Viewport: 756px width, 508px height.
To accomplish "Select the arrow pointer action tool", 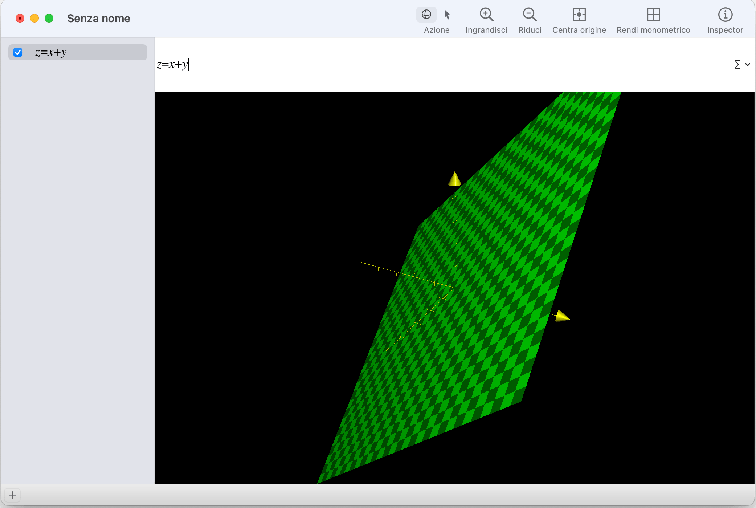I will pos(447,15).
